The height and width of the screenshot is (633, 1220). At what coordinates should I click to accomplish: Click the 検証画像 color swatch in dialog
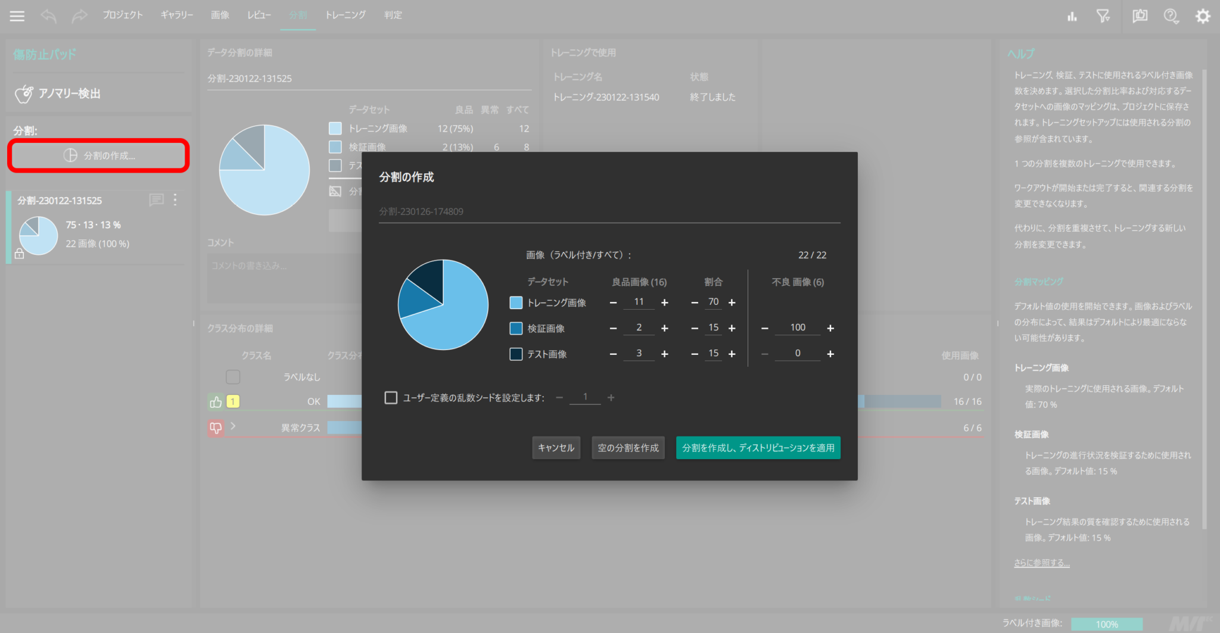pos(516,328)
